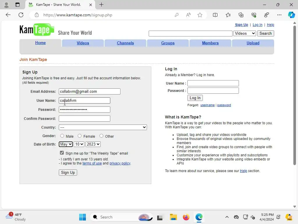Uncheck The Weekly Tape email checkbox
298x224 pixels.
[62, 153]
